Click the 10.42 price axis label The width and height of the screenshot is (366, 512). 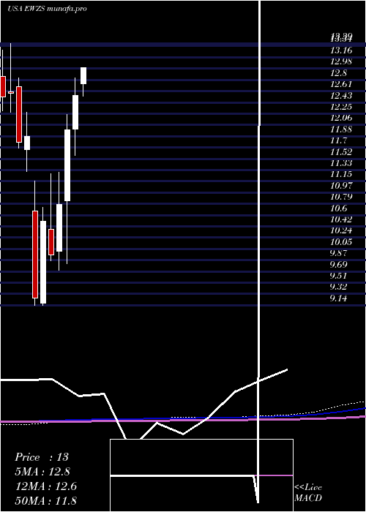point(341,219)
